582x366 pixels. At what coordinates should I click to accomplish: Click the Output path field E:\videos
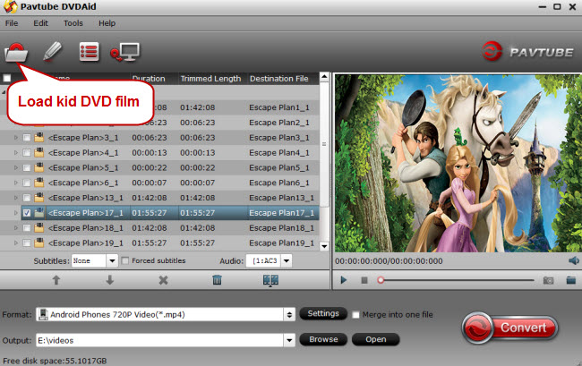pyautogui.click(x=160, y=340)
